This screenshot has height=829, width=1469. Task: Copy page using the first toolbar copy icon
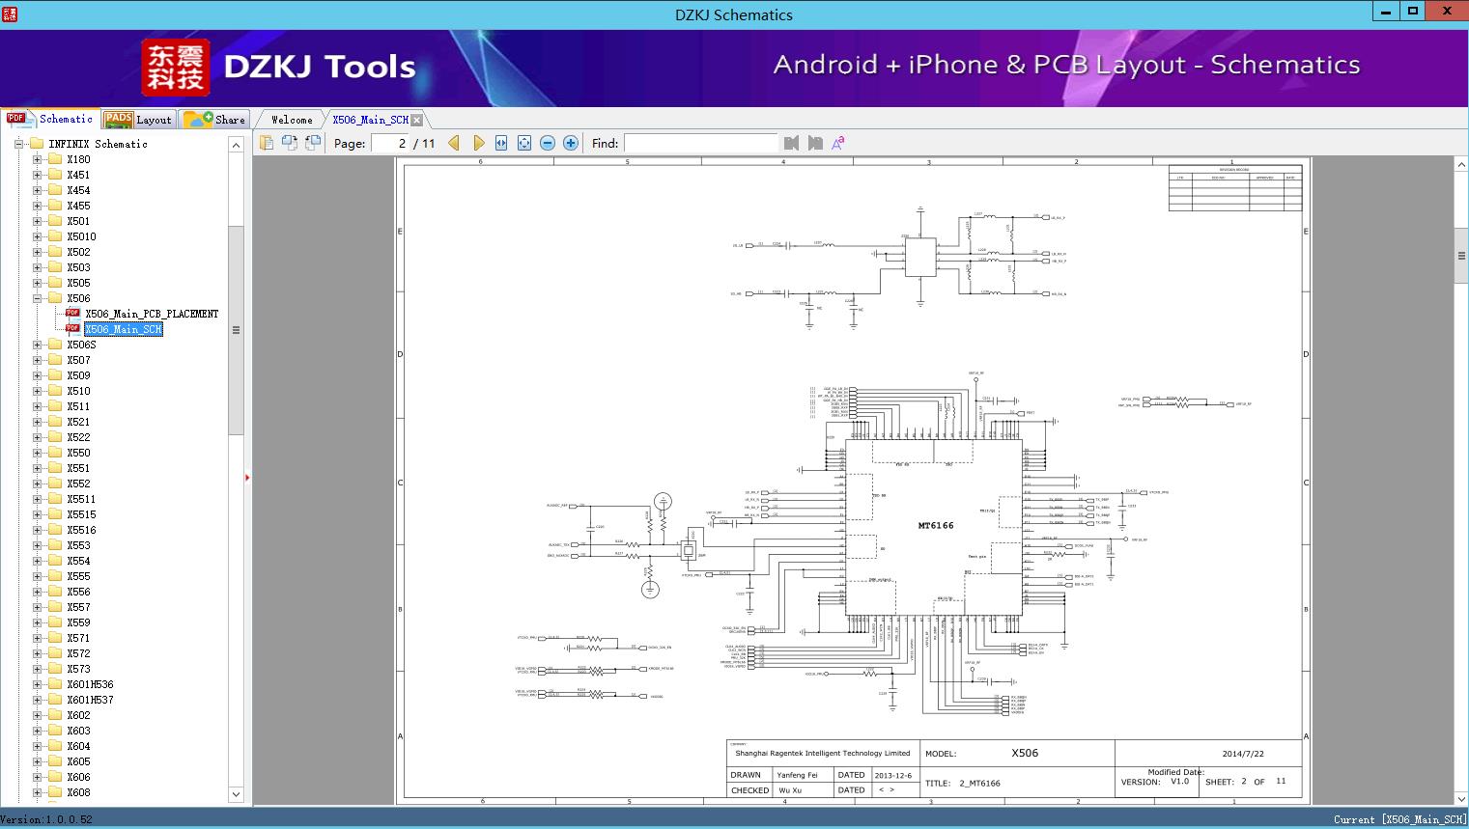267,143
